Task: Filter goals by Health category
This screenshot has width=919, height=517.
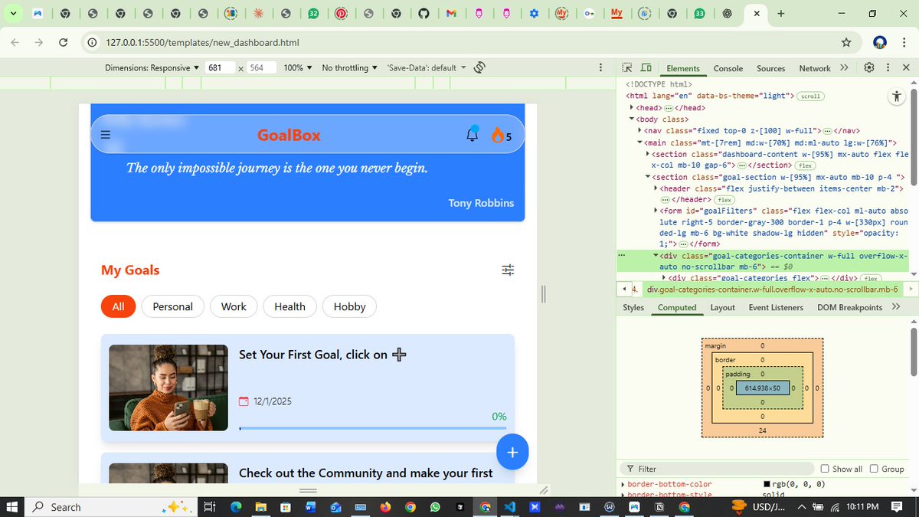Action: (x=289, y=306)
